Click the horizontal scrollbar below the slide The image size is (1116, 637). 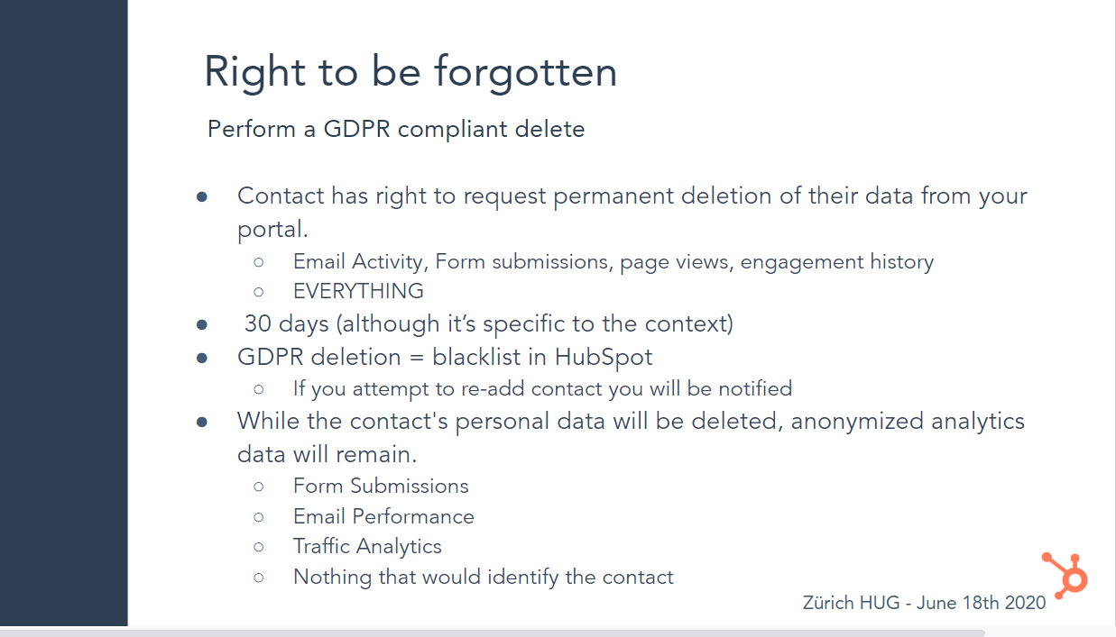tap(492, 632)
